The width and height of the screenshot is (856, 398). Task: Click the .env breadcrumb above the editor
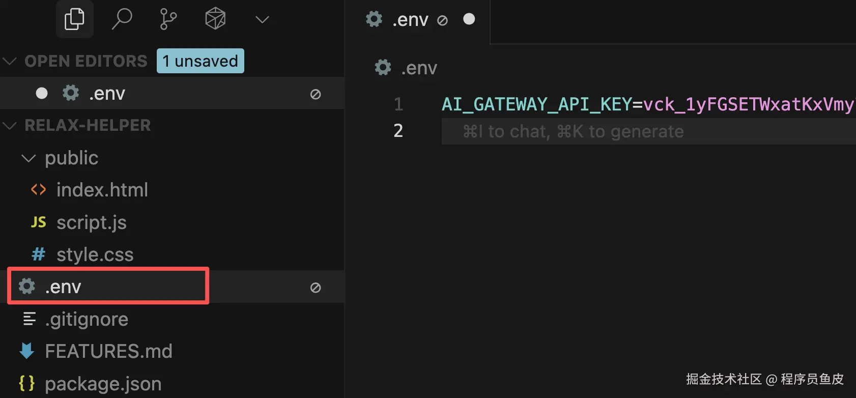tap(418, 68)
